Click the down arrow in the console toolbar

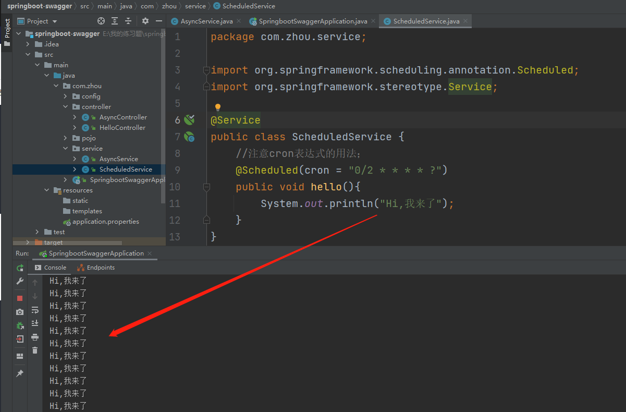coord(35,296)
